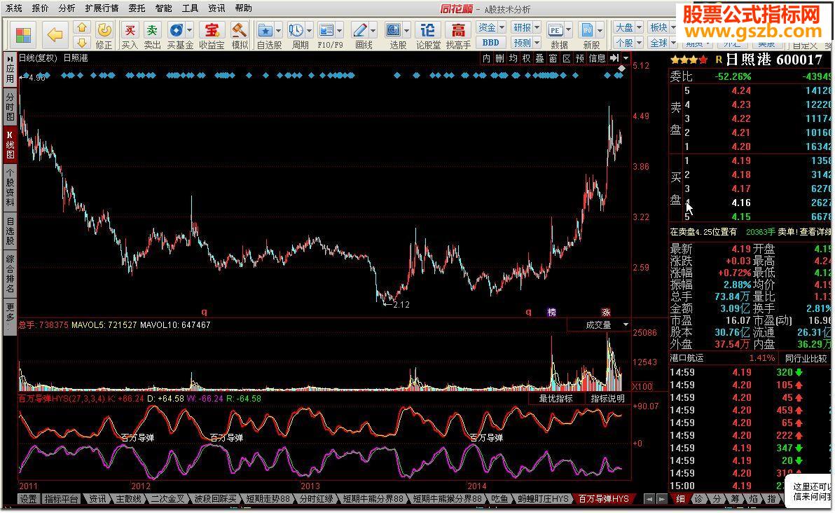The height and width of the screenshot is (513, 835).
Task: Open the 个股资料 side tab
Action: point(10,188)
